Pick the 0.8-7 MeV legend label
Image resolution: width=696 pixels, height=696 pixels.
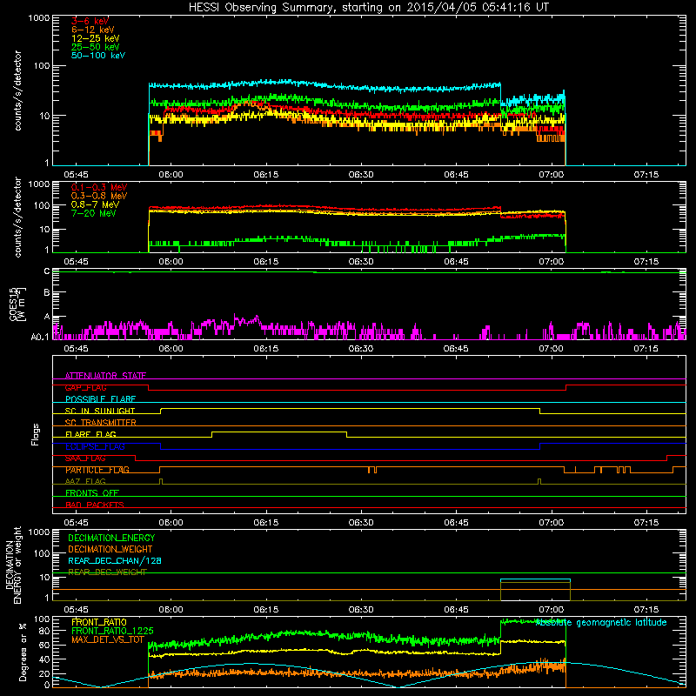click(x=95, y=204)
